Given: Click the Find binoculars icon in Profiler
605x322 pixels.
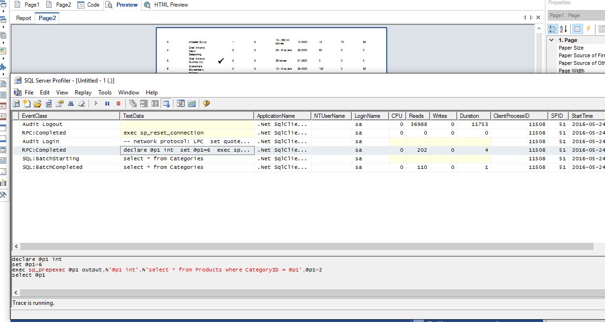Looking at the screenshot, I should click(71, 104).
